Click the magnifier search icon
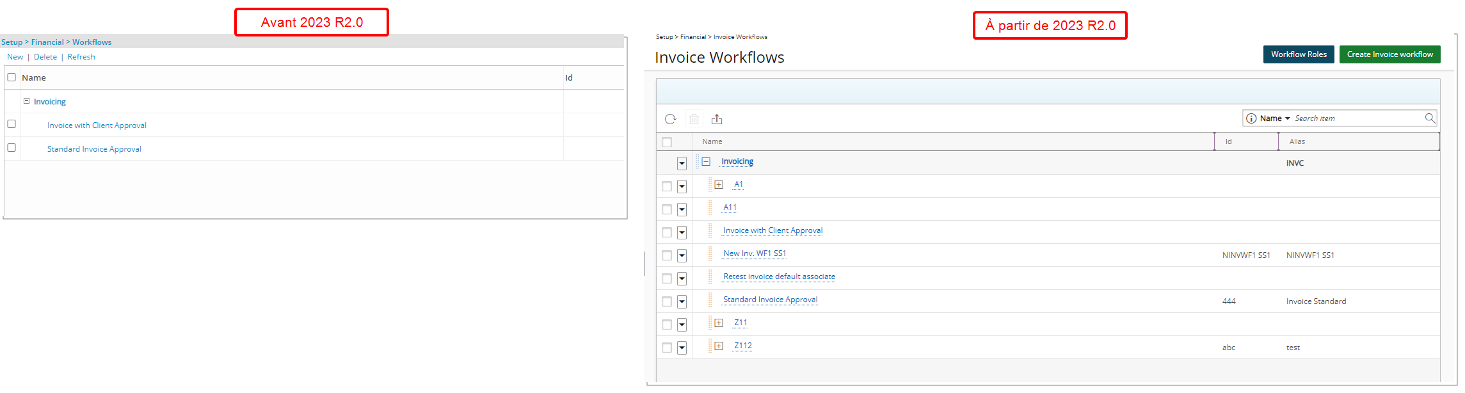 [1430, 118]
